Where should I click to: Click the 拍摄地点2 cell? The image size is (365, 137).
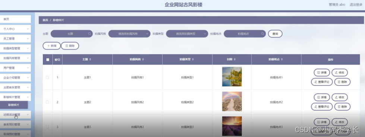(276, 102)
